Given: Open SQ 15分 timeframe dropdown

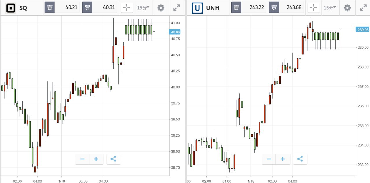Looking at the screenshot, I should tap(143, 8).
